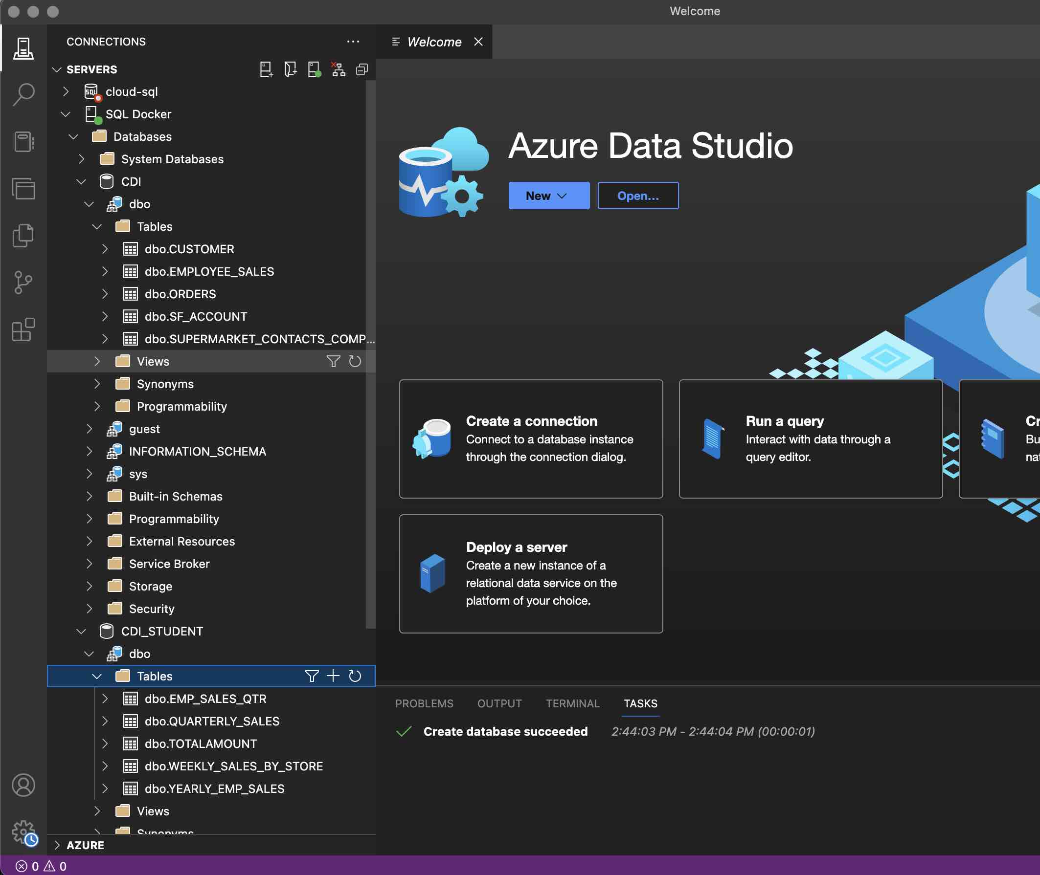Switch to the TASKS tab
Viewport: 1040px width, 875px height.
[640, 703]
